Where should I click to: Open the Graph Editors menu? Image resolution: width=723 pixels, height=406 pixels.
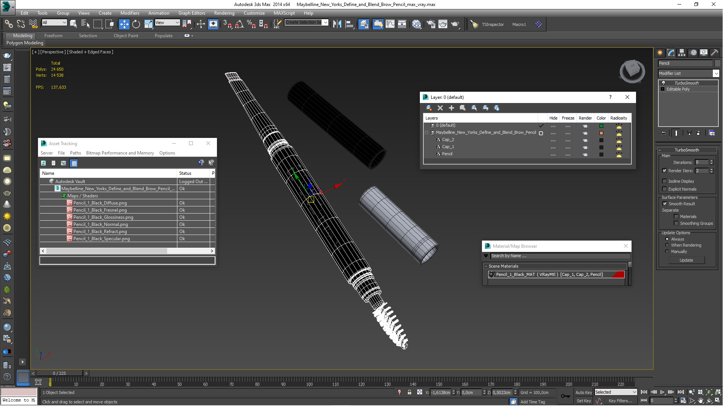click(x=192, y=13)
